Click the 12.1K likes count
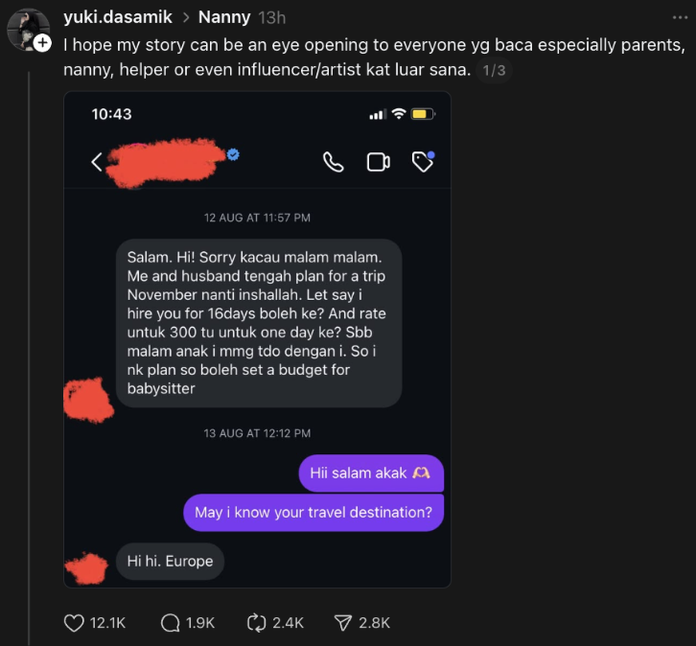The height and width of the screenshot is (646, 696). tap(107, 623)
